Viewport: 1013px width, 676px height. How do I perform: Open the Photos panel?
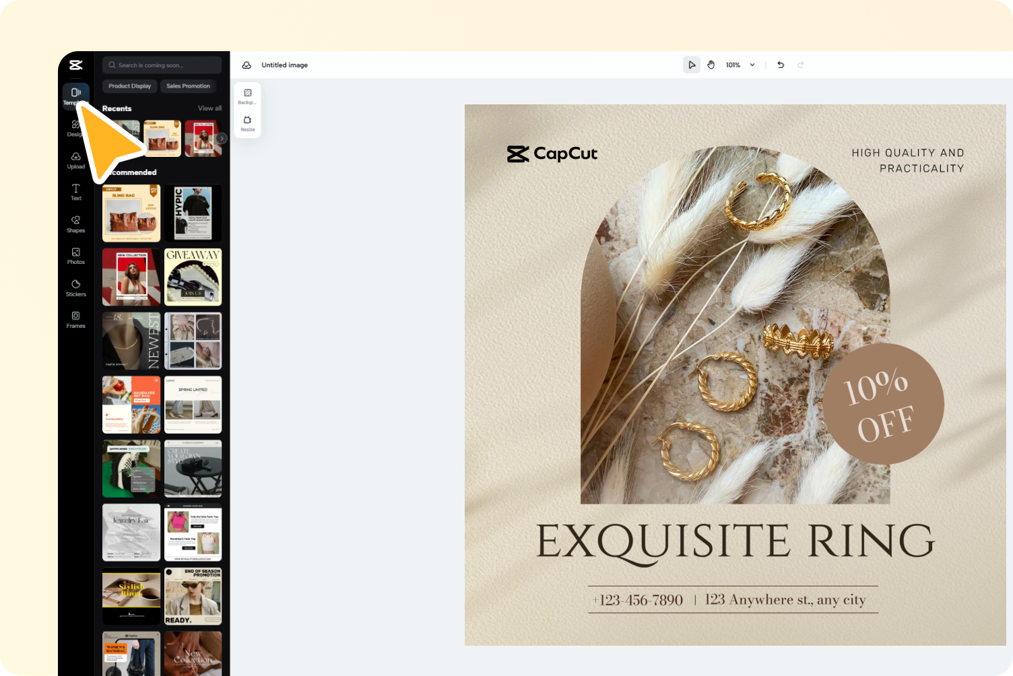(x=75, y=256)
